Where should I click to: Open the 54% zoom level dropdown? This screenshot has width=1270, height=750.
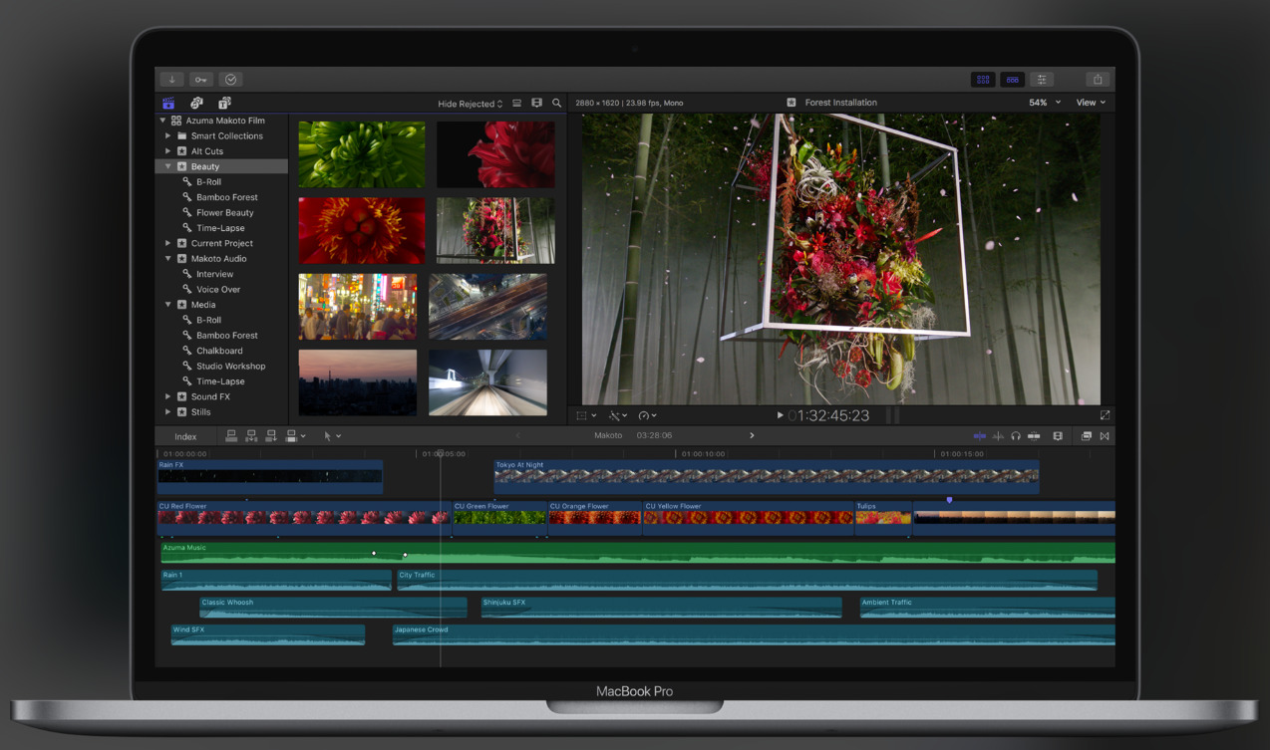(x=1045, y=103)
